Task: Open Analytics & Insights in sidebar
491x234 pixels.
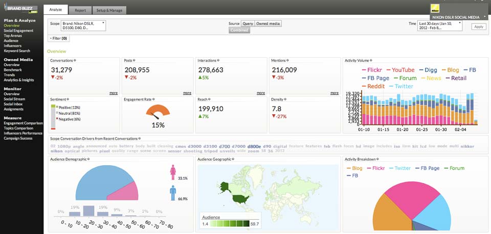Action: point(19,80)
